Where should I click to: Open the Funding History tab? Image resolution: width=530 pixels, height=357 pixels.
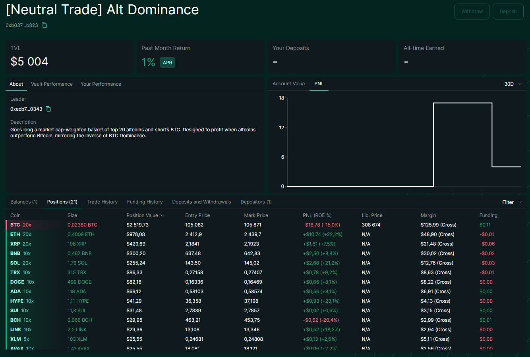point(145,202)
